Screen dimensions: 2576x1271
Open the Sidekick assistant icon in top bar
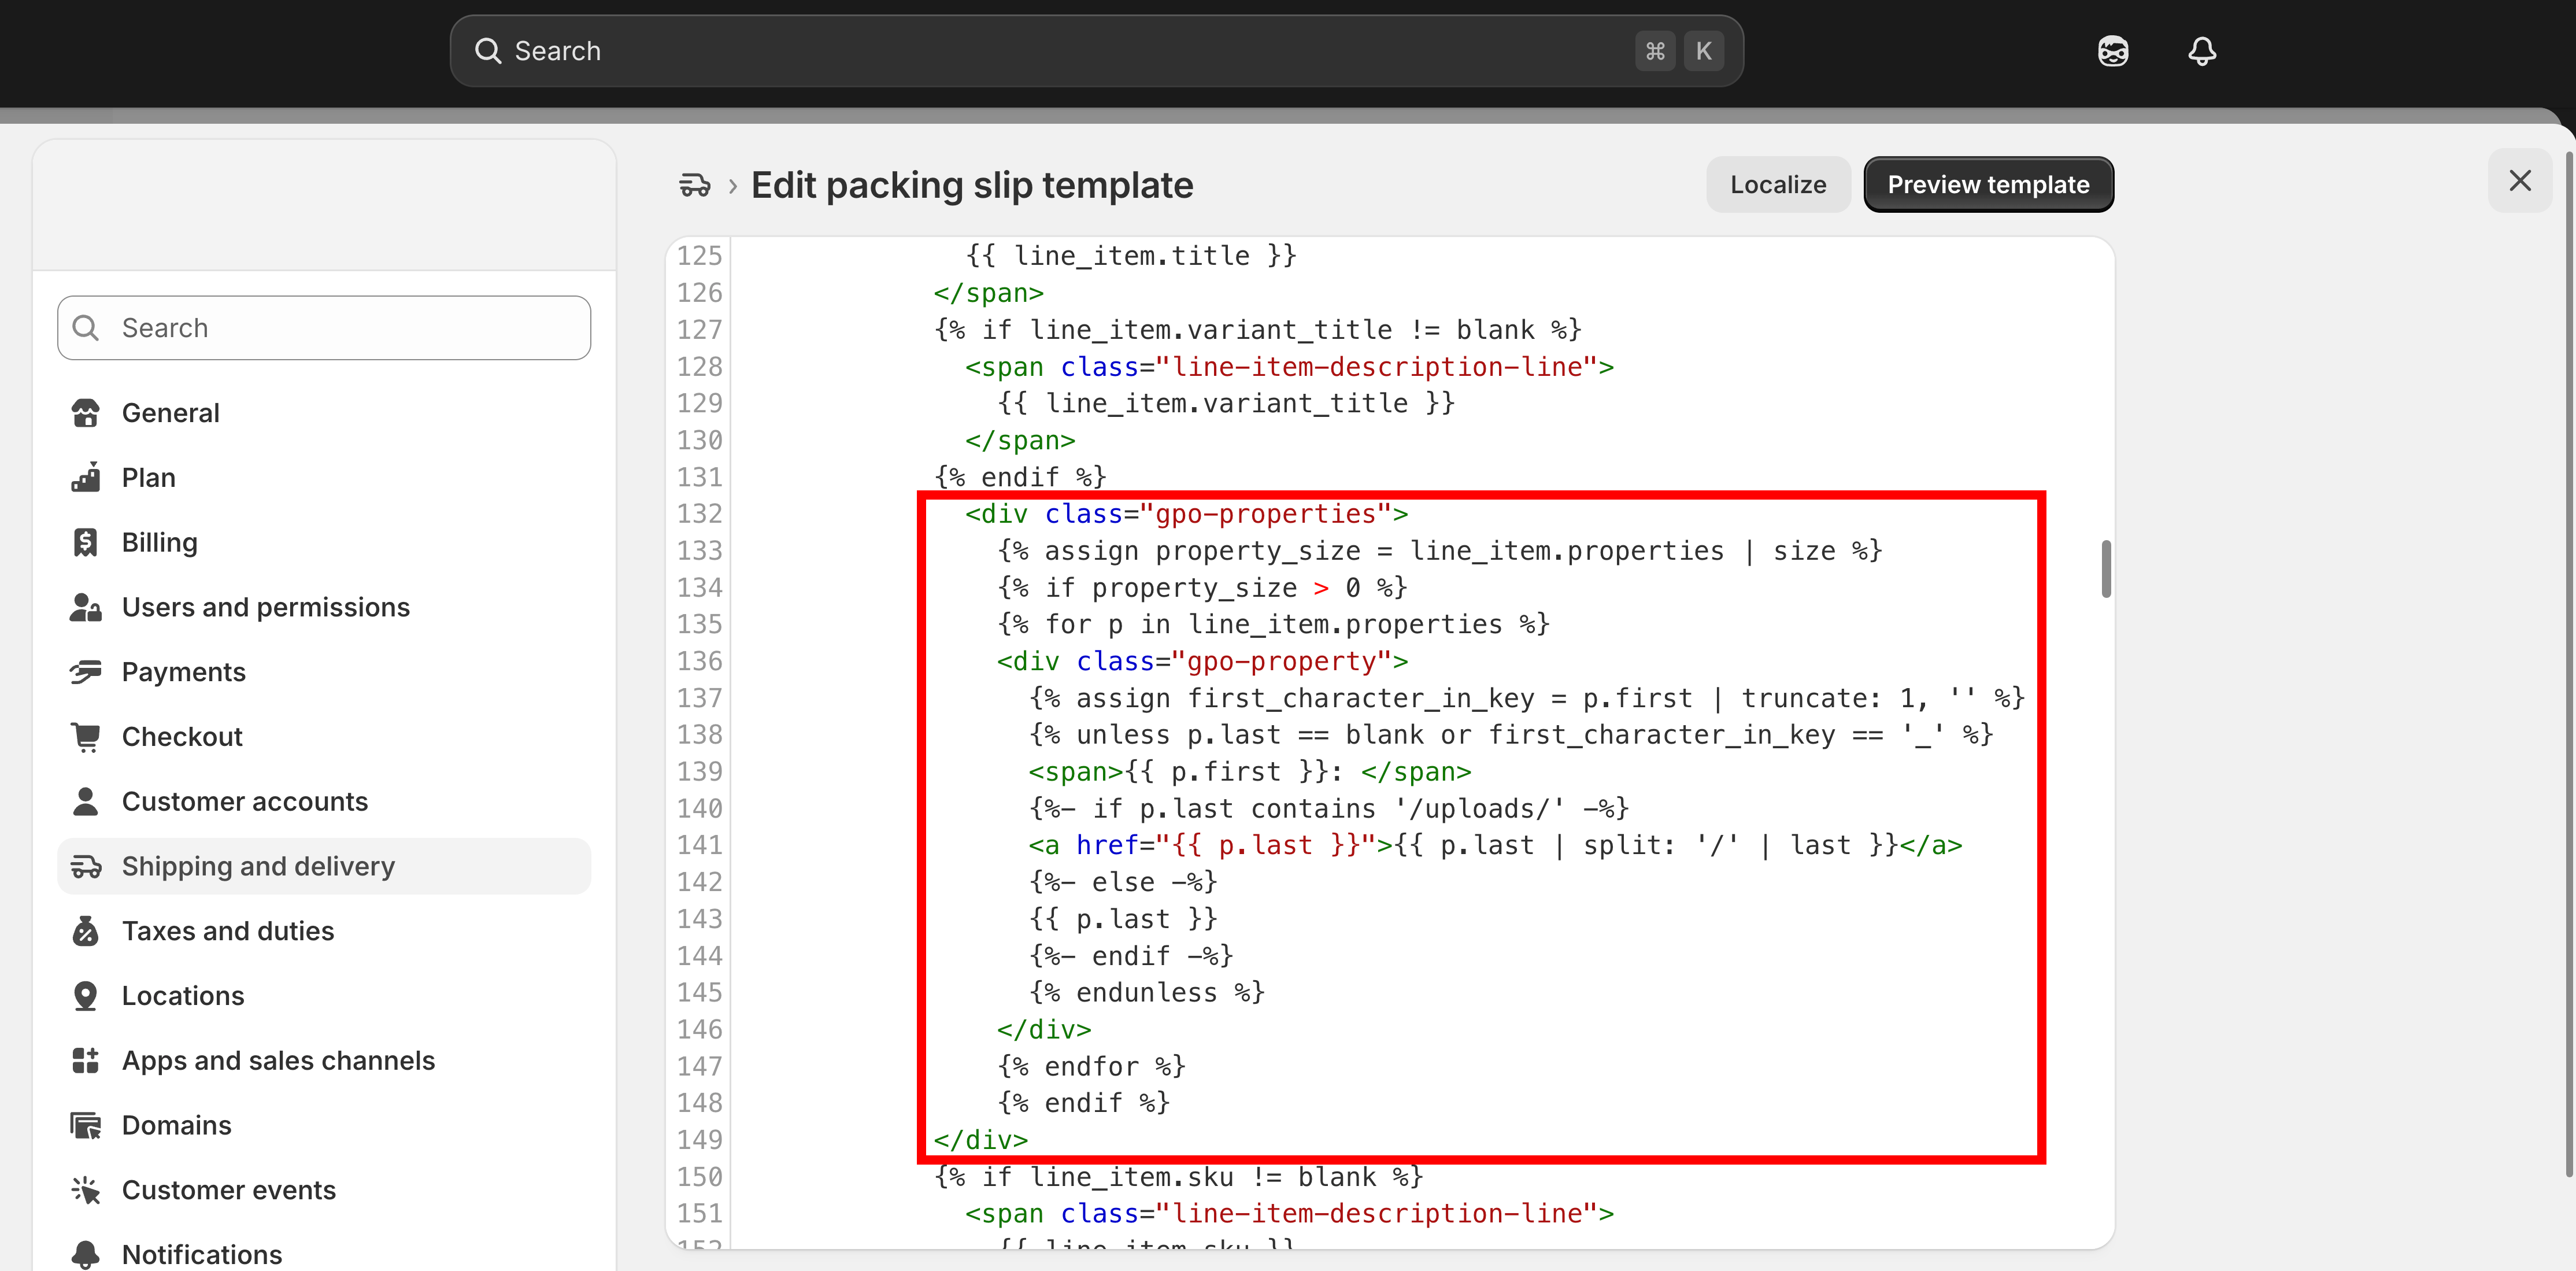pyautogui.click(x=2113, y=51)
